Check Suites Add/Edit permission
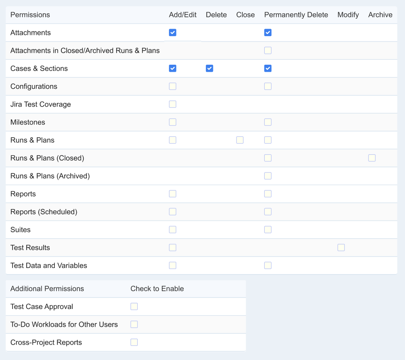The width and height of the screenshot is (405, 360). [x=173, y=230]
